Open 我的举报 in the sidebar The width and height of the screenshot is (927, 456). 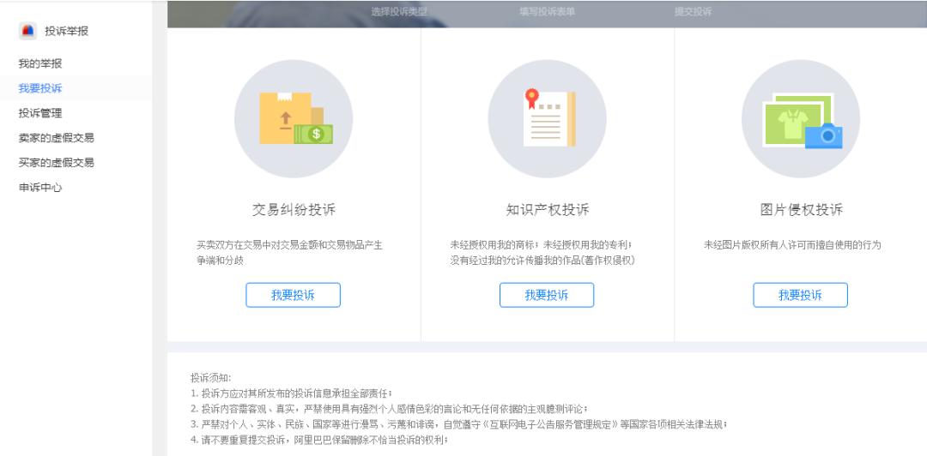tap(40, 63)
